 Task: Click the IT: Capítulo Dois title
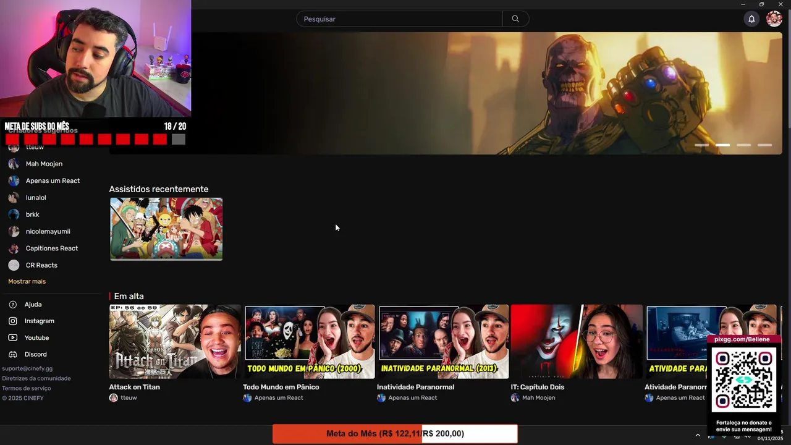(x=538, y=387)
